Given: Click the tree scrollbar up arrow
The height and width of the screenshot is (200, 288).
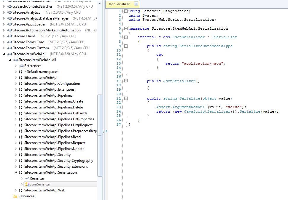Looking at the screenshot, I should (x=100, y=3).
